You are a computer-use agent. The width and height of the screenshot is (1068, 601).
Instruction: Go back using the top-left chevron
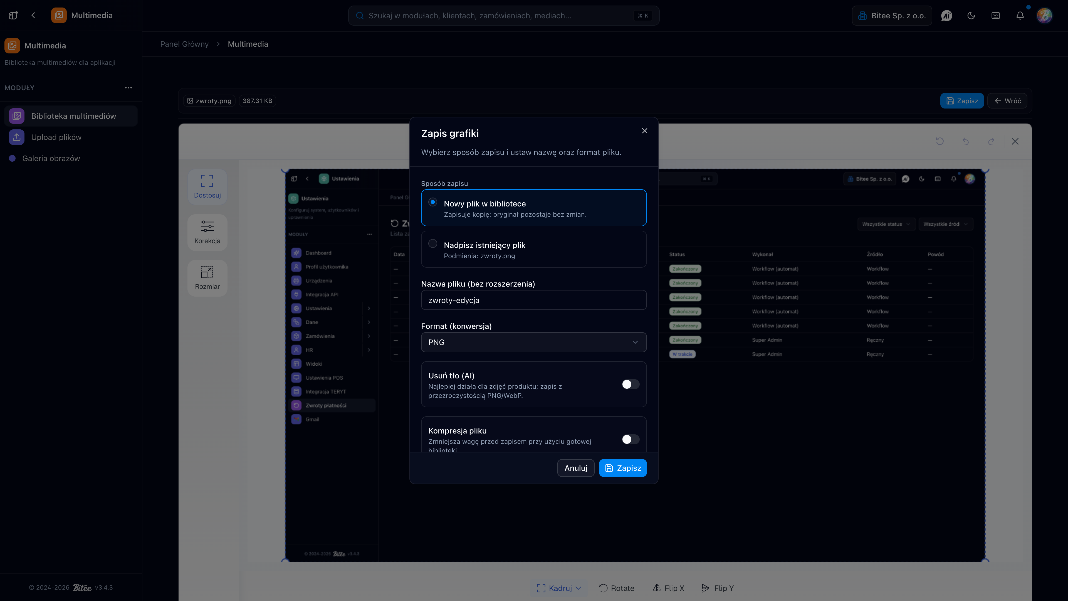[33, 15]
